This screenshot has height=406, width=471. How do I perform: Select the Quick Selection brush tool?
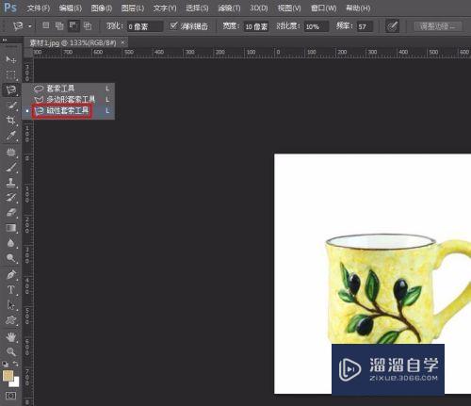(x=10, y=105)
